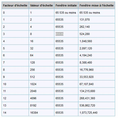Image resolution: width=118 pixels, height=118 pixels.
Task: Select the scale value 1024 cell
Action: 41,84
